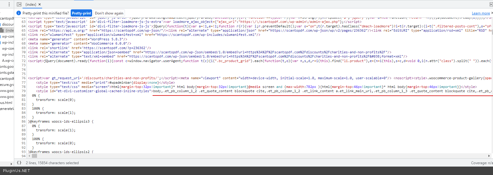The width and height of the screenshot is (493, 175).
Task: Click the blue Pretty-print button
Action: (81, 13)
